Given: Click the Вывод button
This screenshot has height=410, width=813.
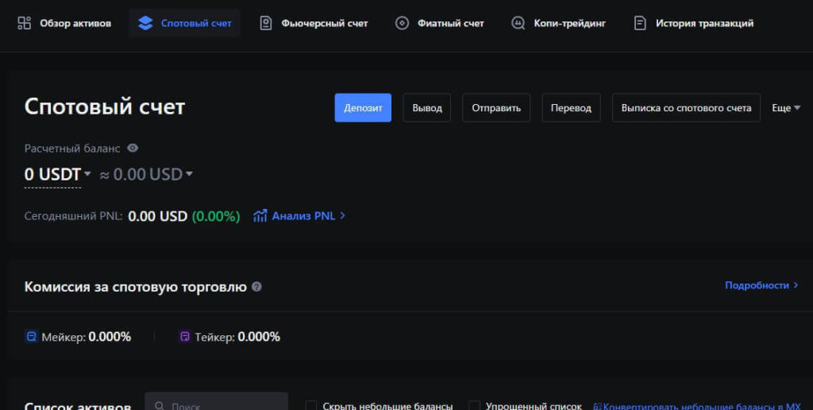Looking at the screenshot, I should tap(427, 108).
